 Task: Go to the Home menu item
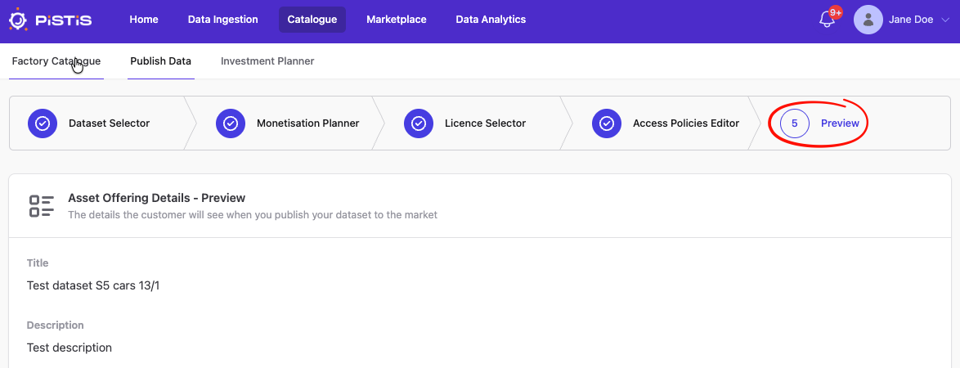click(x=144, y=20)
